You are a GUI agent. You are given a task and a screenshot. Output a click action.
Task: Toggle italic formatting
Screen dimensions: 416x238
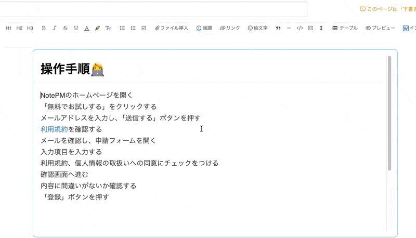55,28
